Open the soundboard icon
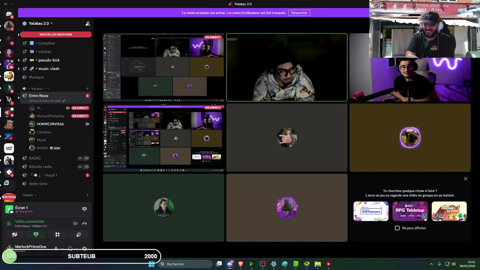 pyautogui.click(x=79, y=234)
